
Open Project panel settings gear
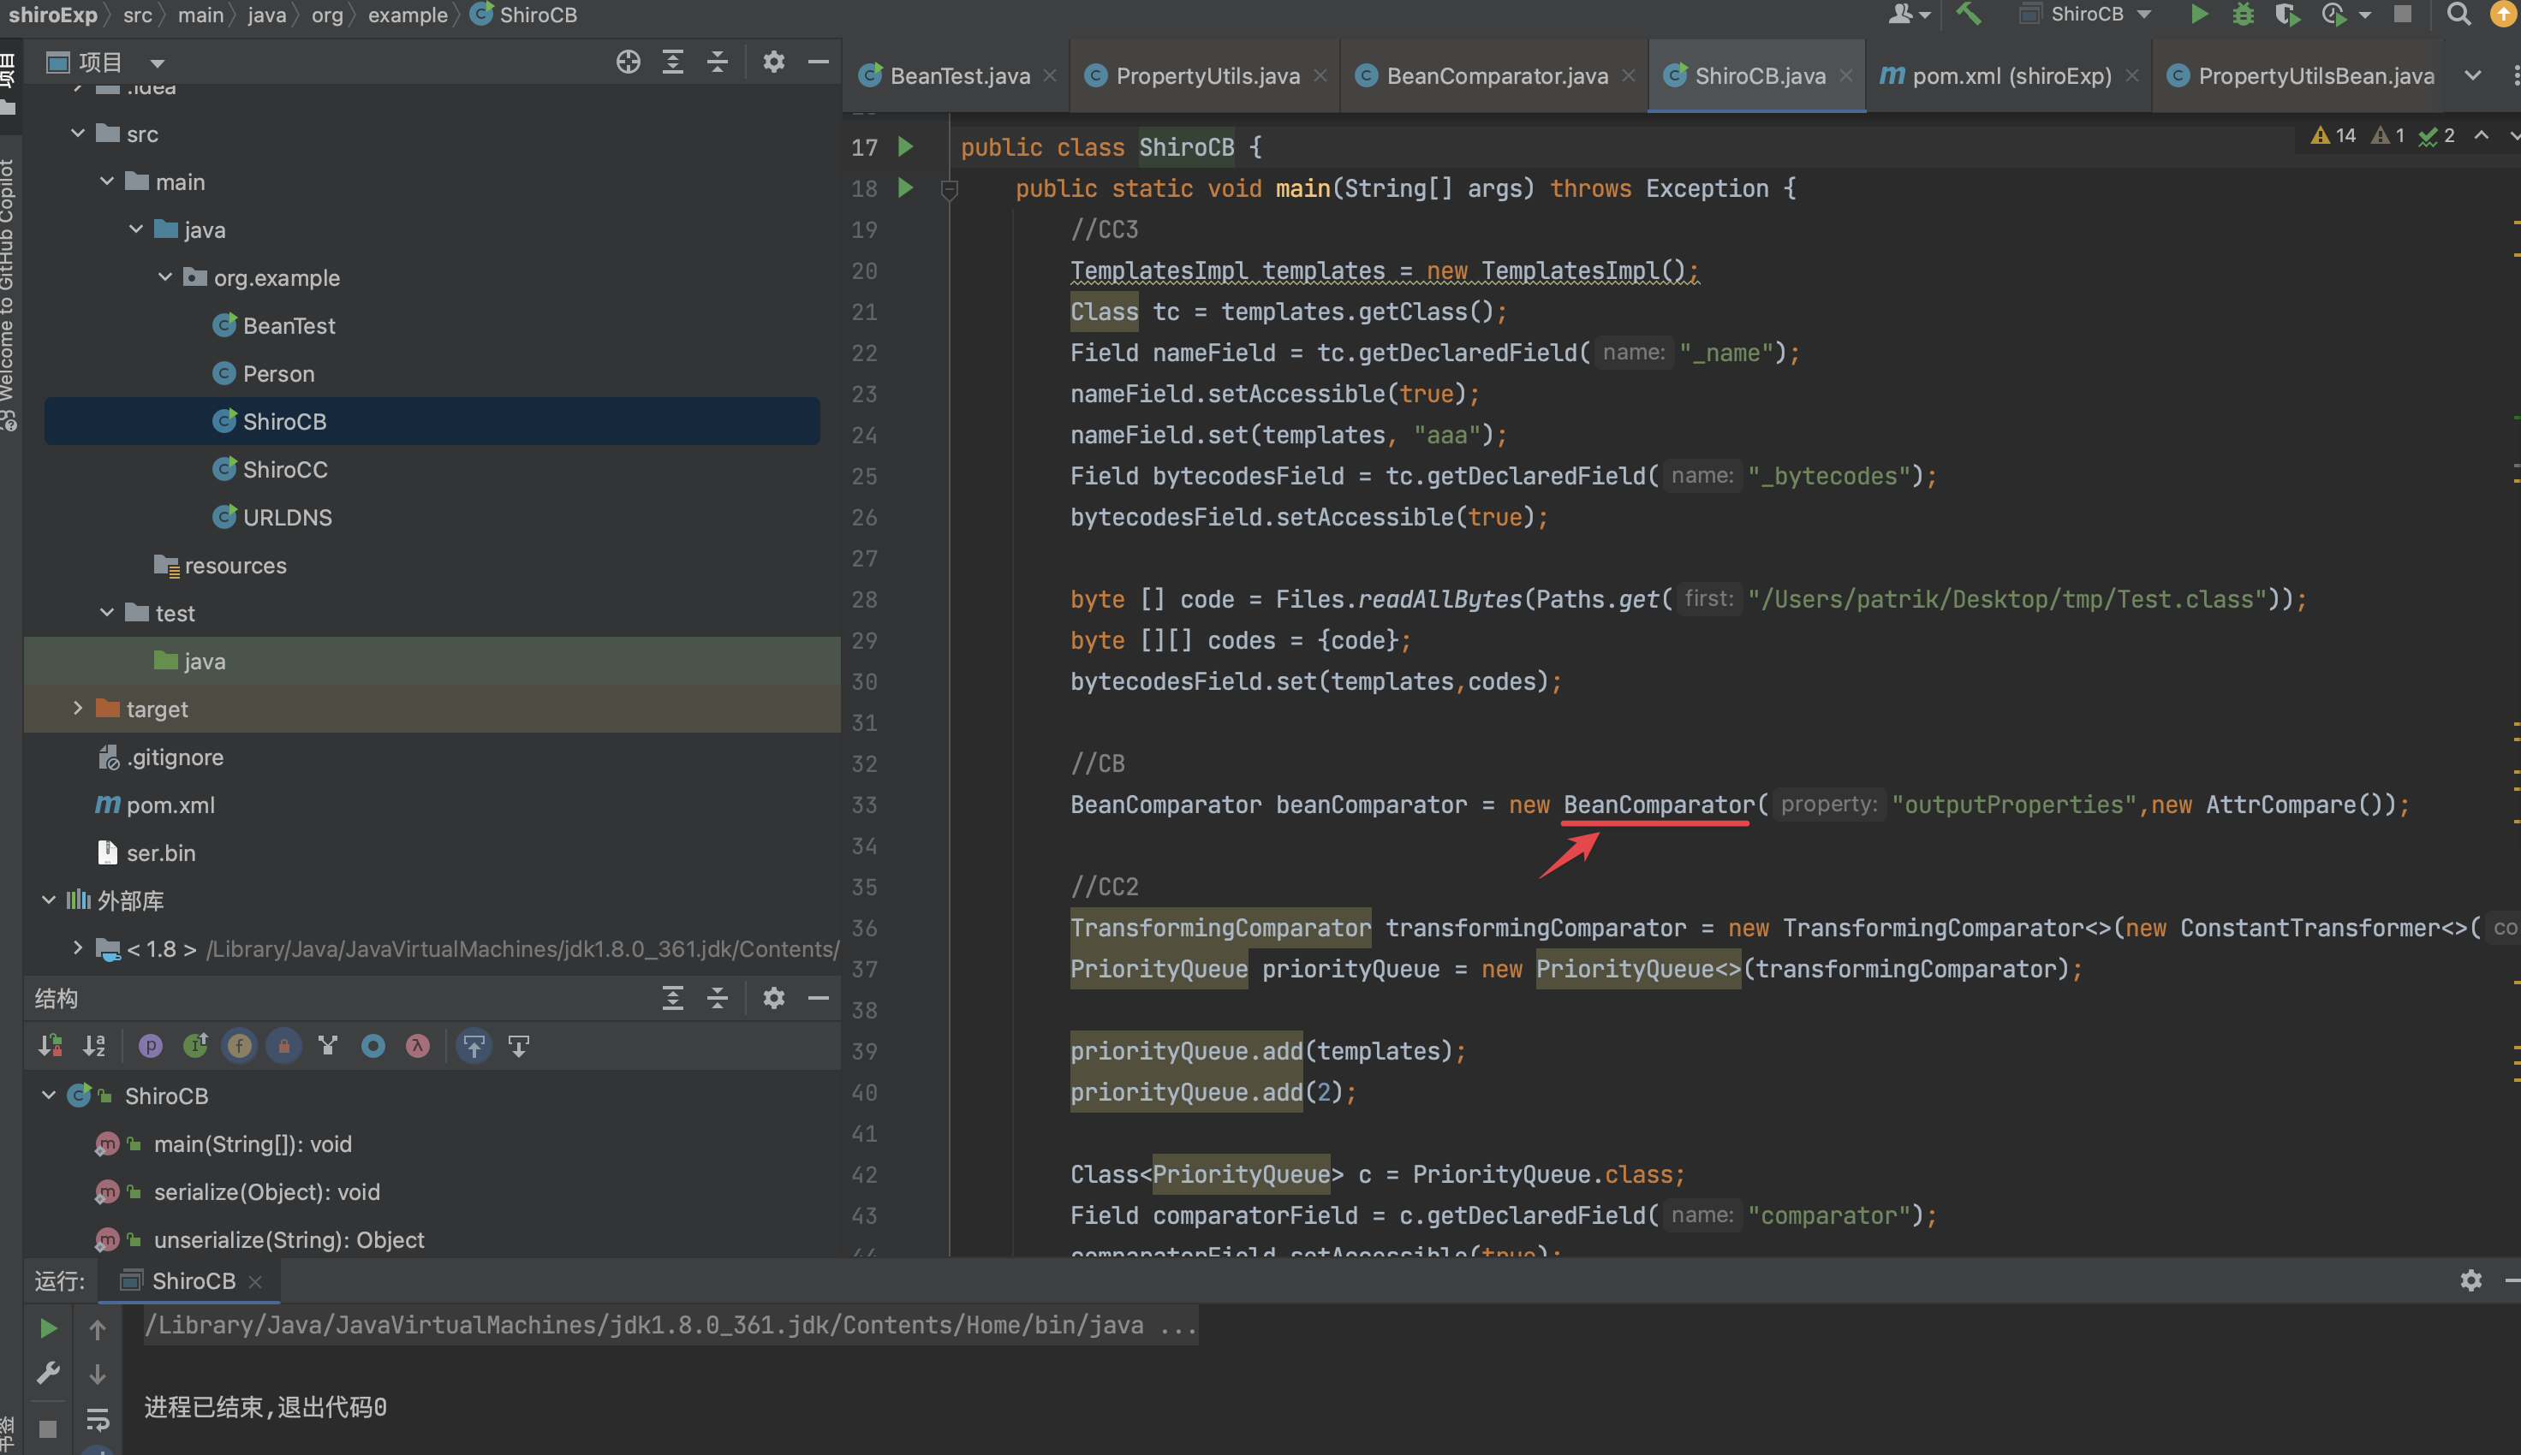(774, 62)
